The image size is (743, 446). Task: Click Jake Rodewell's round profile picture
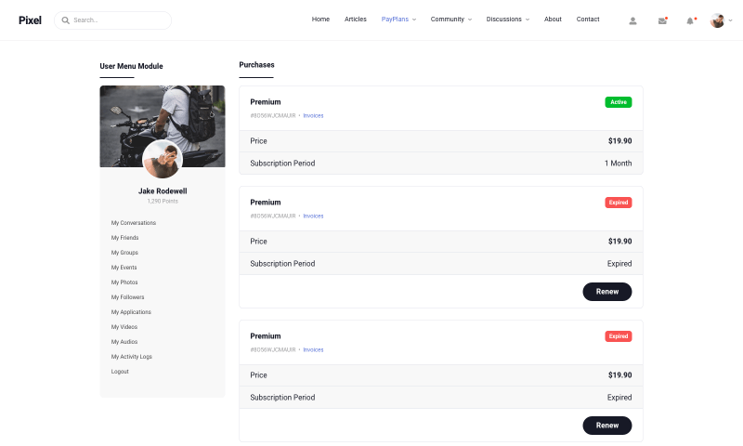[x=163, y=159]
